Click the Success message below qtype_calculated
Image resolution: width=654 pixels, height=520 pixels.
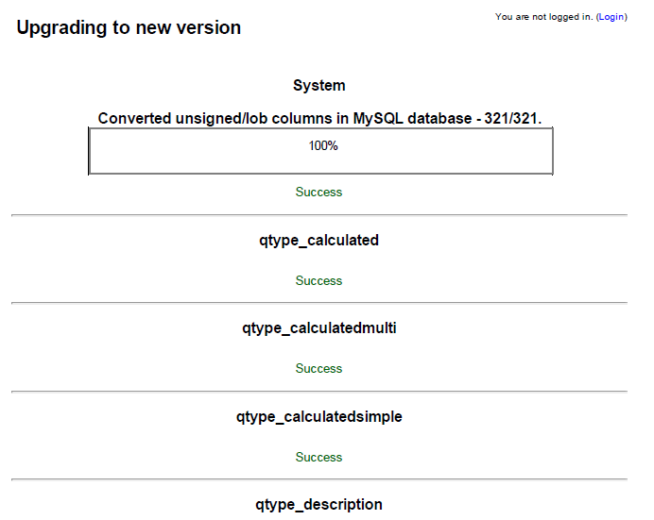(x=319, y=281)
